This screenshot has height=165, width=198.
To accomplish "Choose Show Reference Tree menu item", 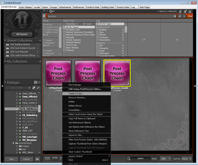I will (86, 131).
